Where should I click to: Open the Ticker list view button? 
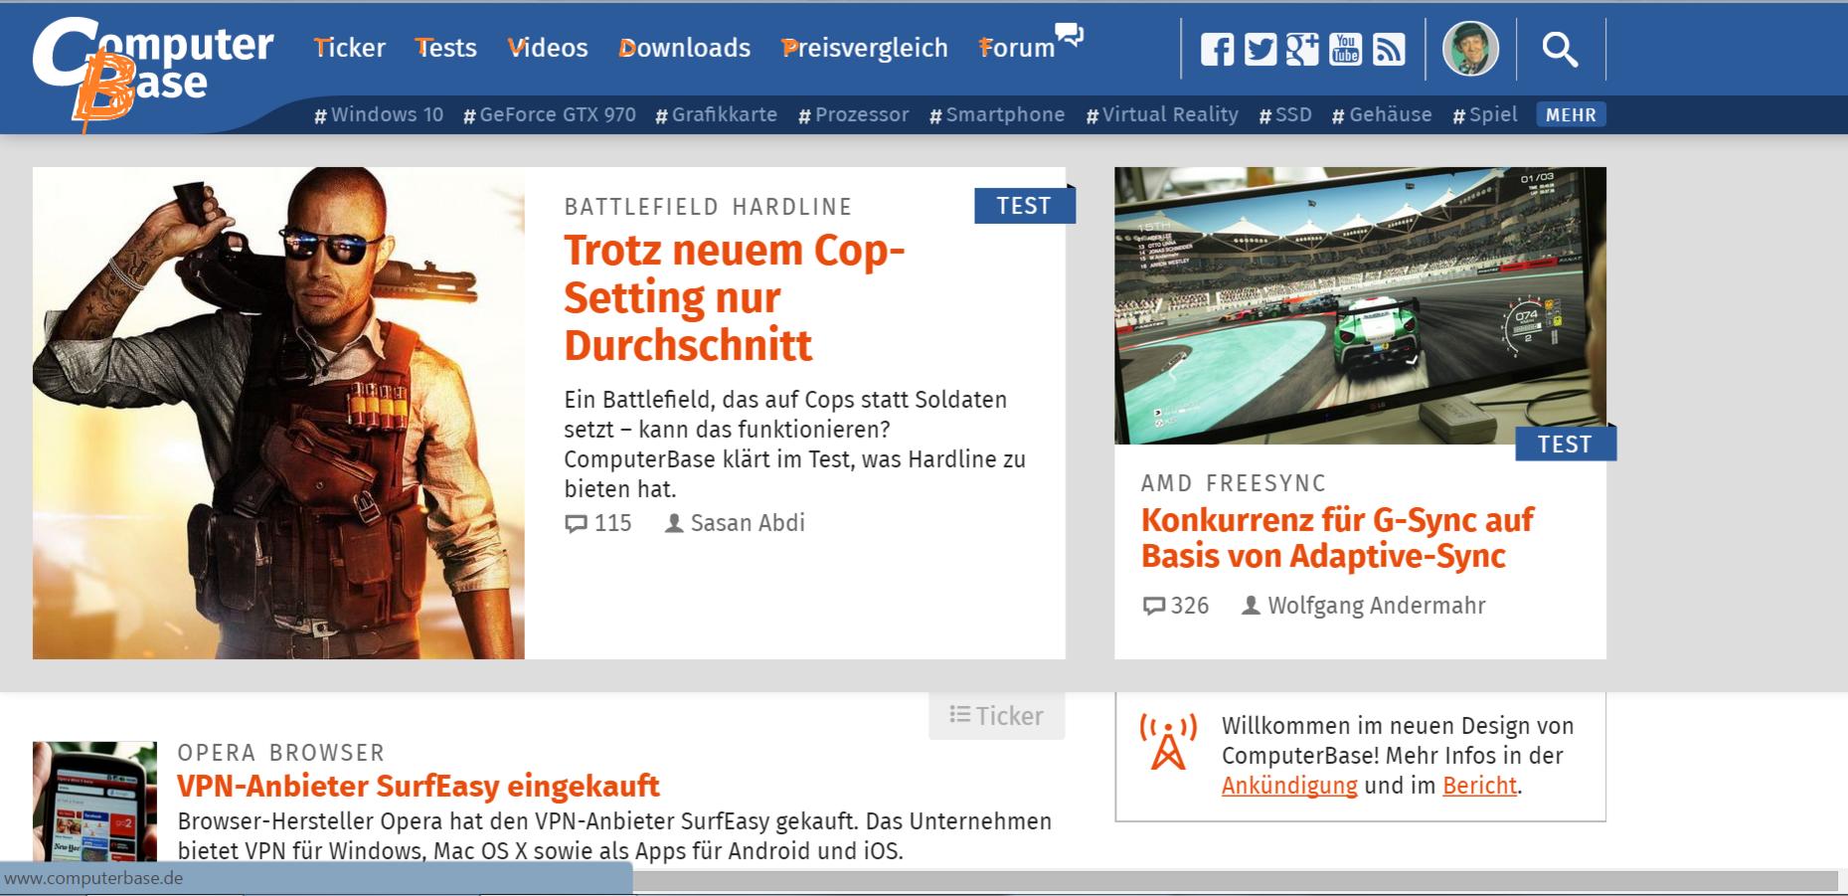(996, 716)
